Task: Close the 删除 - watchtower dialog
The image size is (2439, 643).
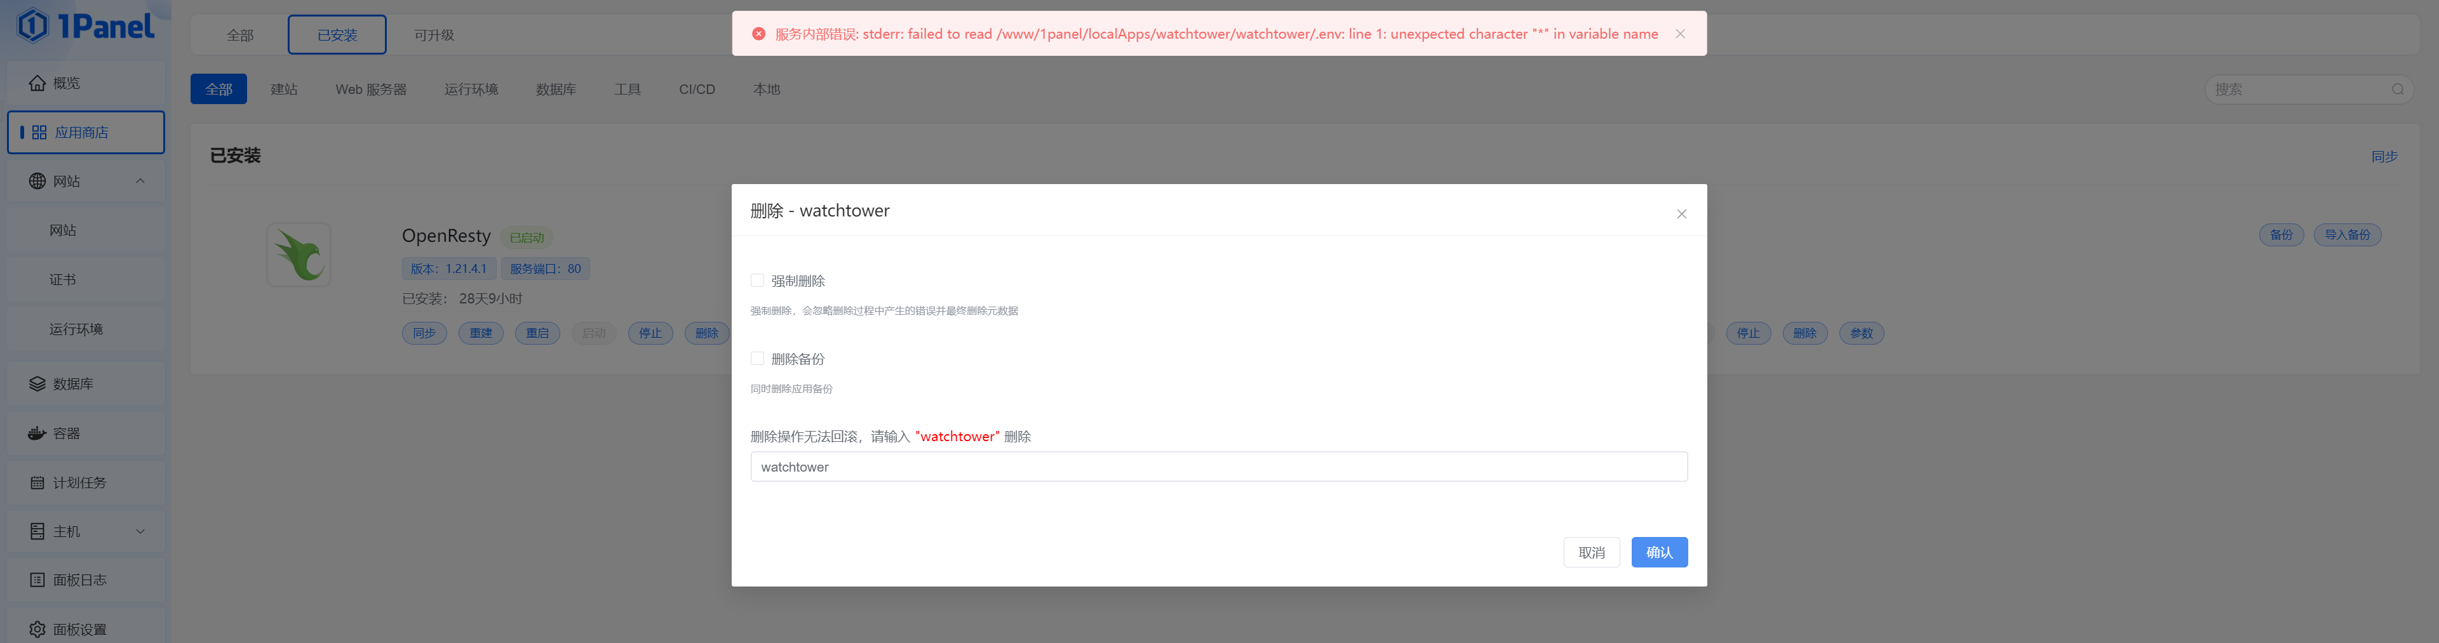Action: click(x=1681, y=214)
